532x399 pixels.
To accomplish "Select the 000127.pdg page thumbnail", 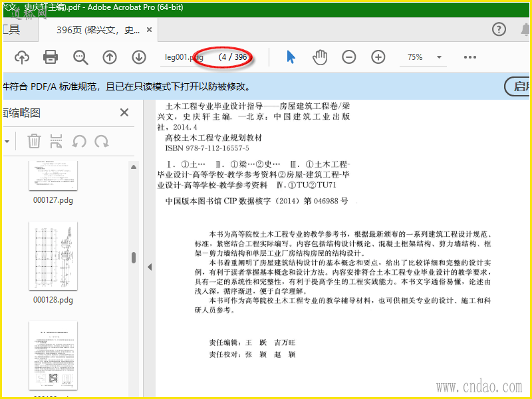I will coord(53,176).
